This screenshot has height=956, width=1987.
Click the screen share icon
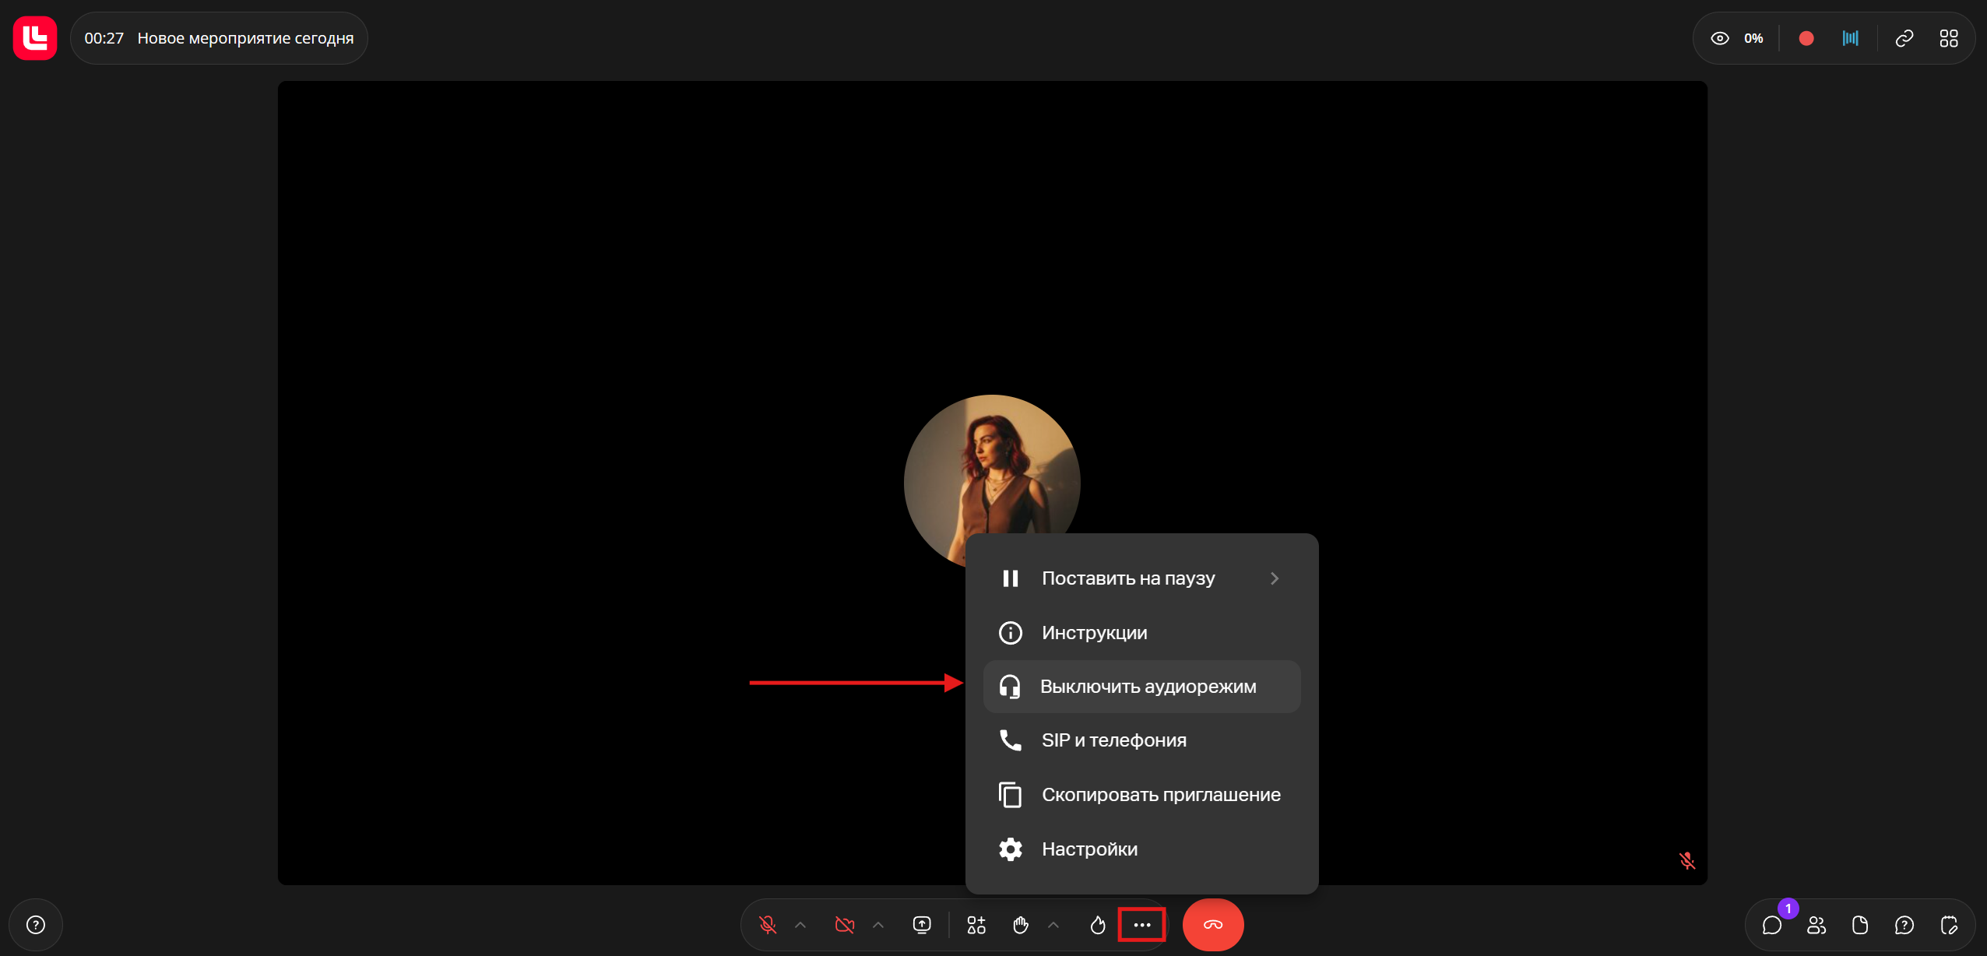click(x=922, y=925)
